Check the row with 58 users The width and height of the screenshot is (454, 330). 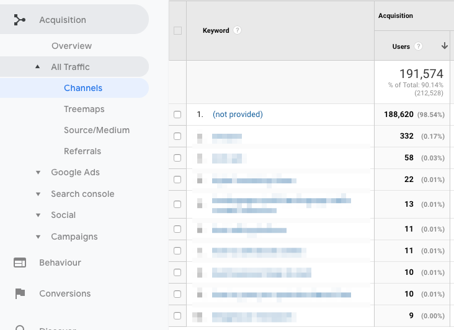(177, 158)
